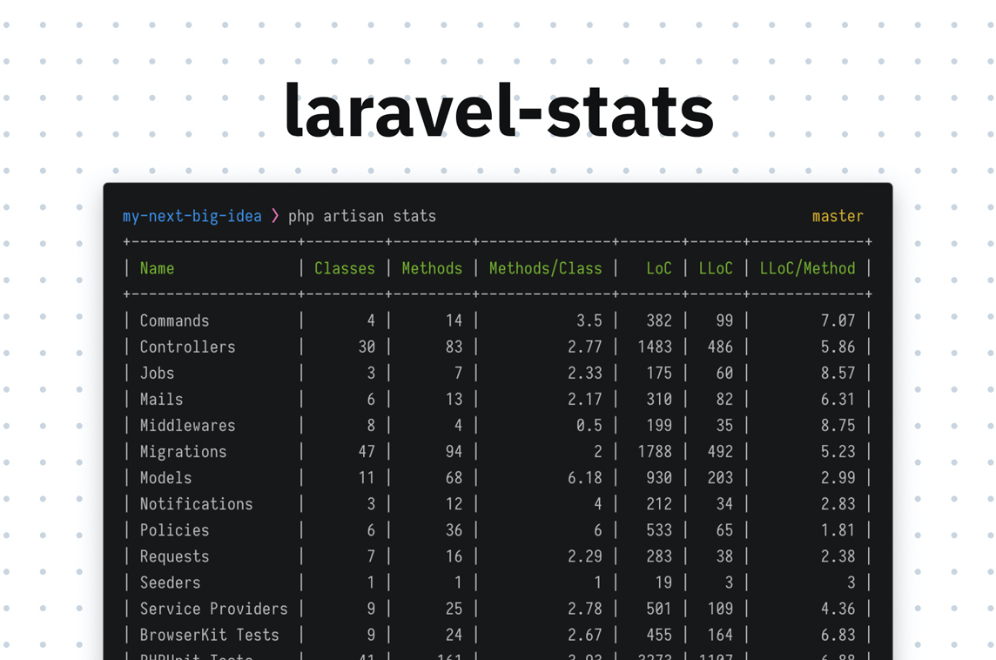Click Commands LoC value 382

pyautogui.click(x=659, y=320)
